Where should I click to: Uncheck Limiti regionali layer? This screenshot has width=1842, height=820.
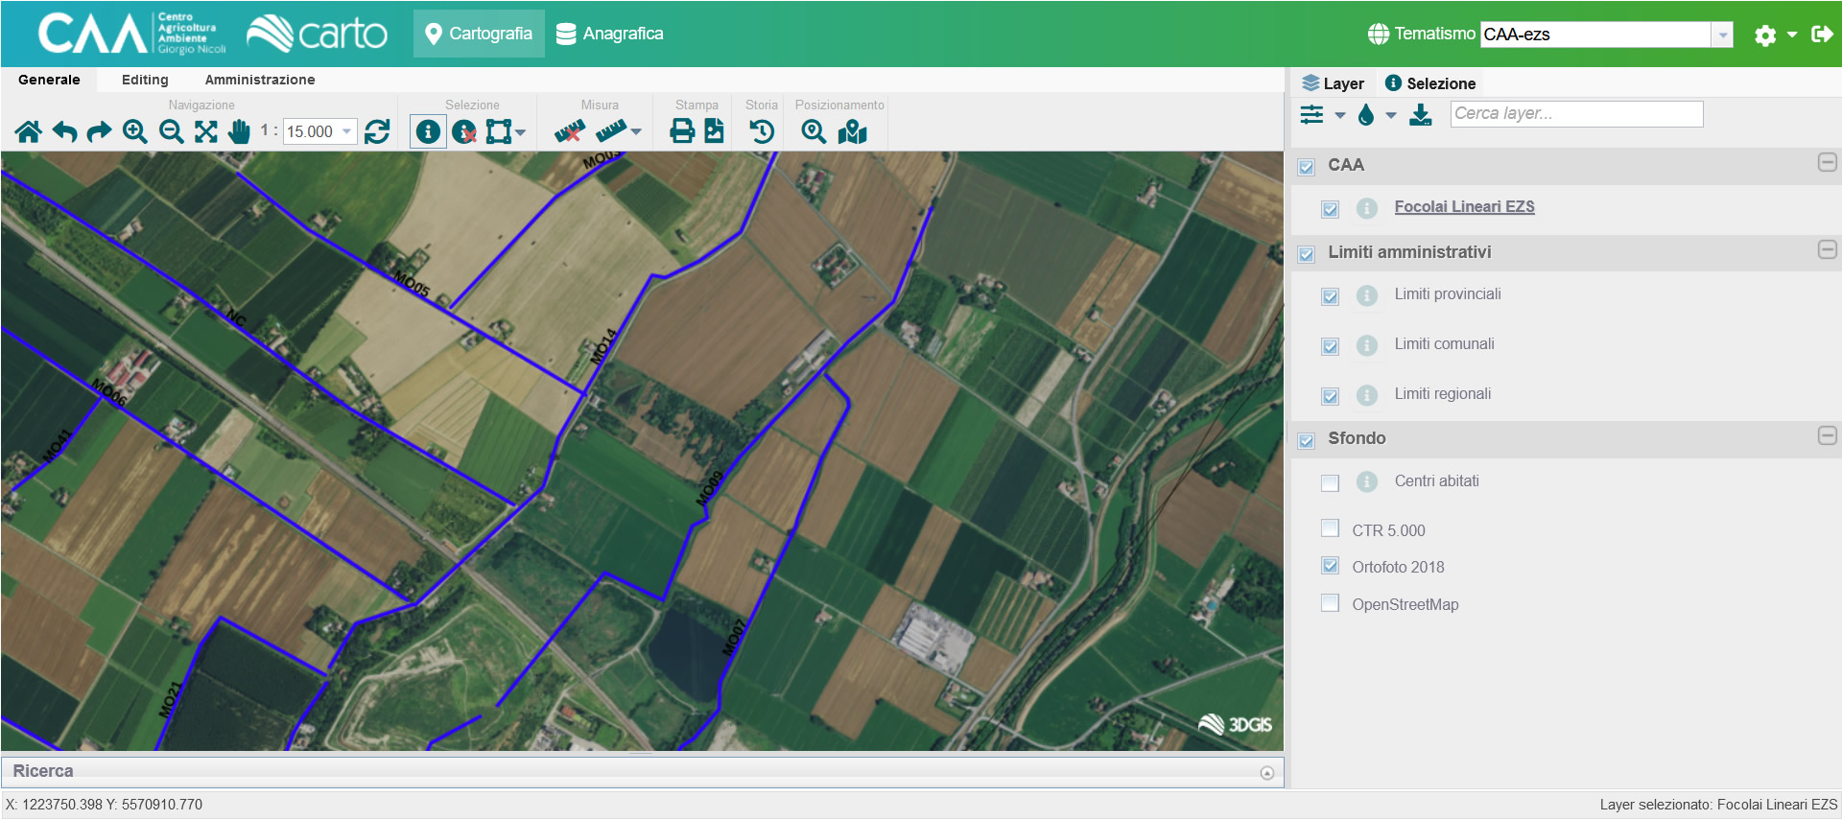[1330, 396]
